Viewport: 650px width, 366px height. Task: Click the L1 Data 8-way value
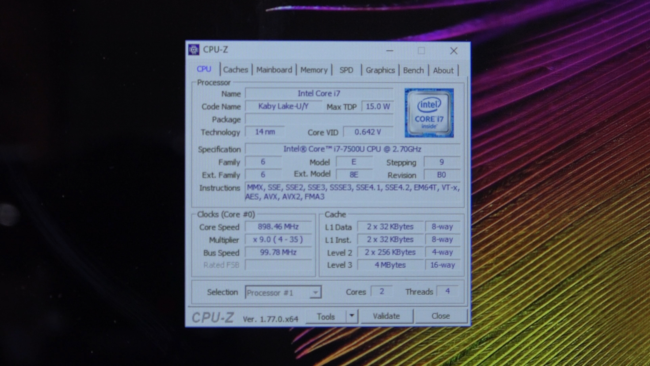[x=442, y=227]
